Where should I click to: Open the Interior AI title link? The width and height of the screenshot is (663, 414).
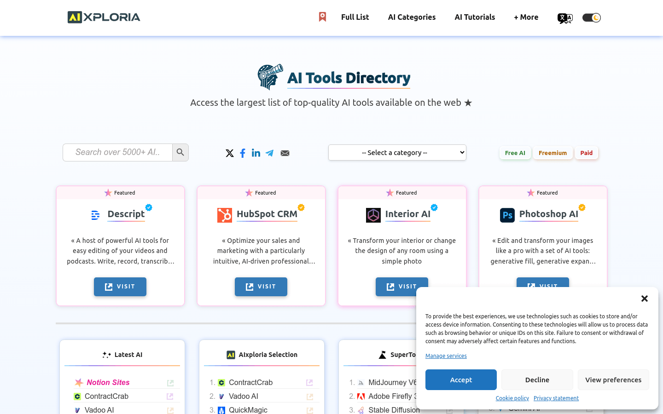[408, 214]
